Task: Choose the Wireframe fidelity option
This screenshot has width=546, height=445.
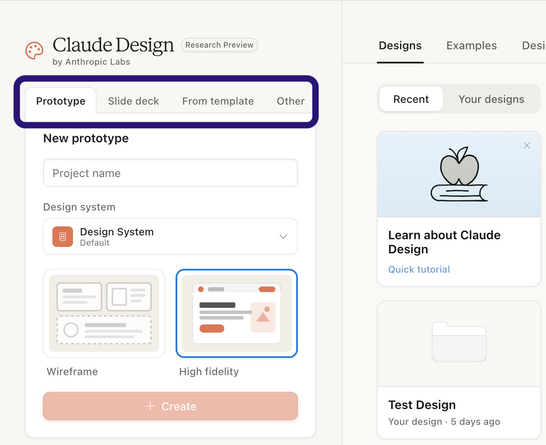Action: pyautogui.click(x=104, y=313)
